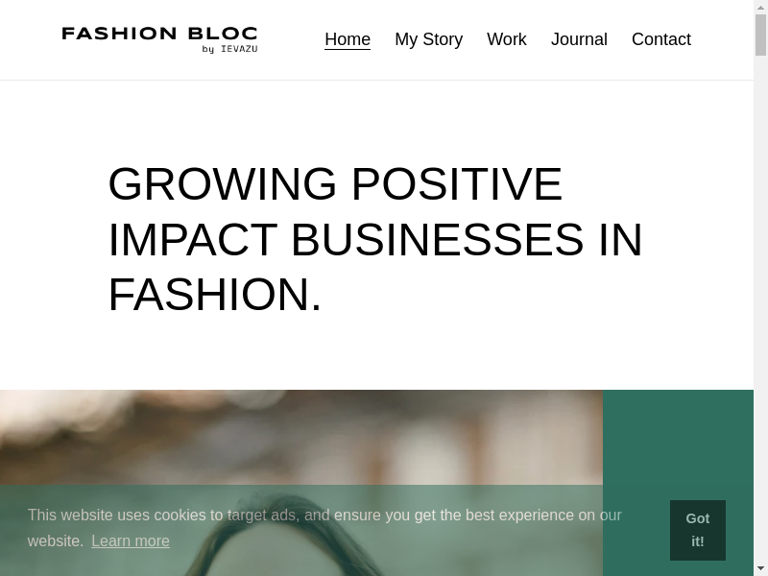768x576 pixels.
Task: Click the green block beside the hero photo
Action: tap(678, 442)
